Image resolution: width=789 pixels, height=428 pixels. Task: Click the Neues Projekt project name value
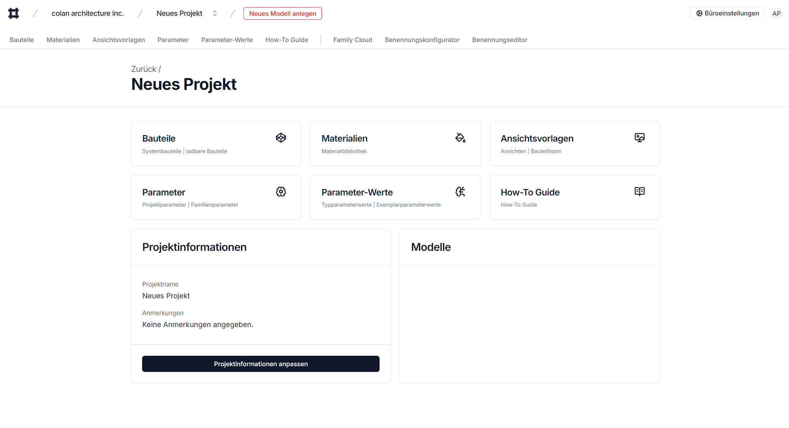[x=166, y=296]
